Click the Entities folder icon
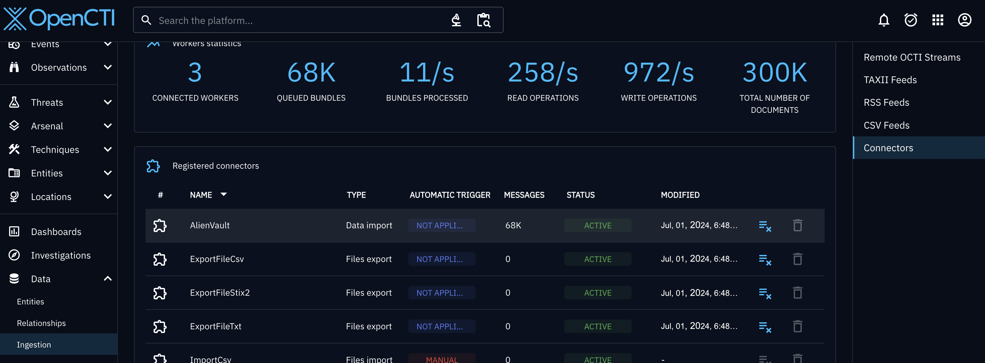The height and width of the screenshot is (363, 985). pos(14,173)
